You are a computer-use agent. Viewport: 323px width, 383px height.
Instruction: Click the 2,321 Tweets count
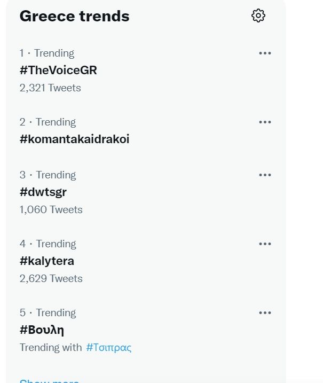tap(50, 88)
